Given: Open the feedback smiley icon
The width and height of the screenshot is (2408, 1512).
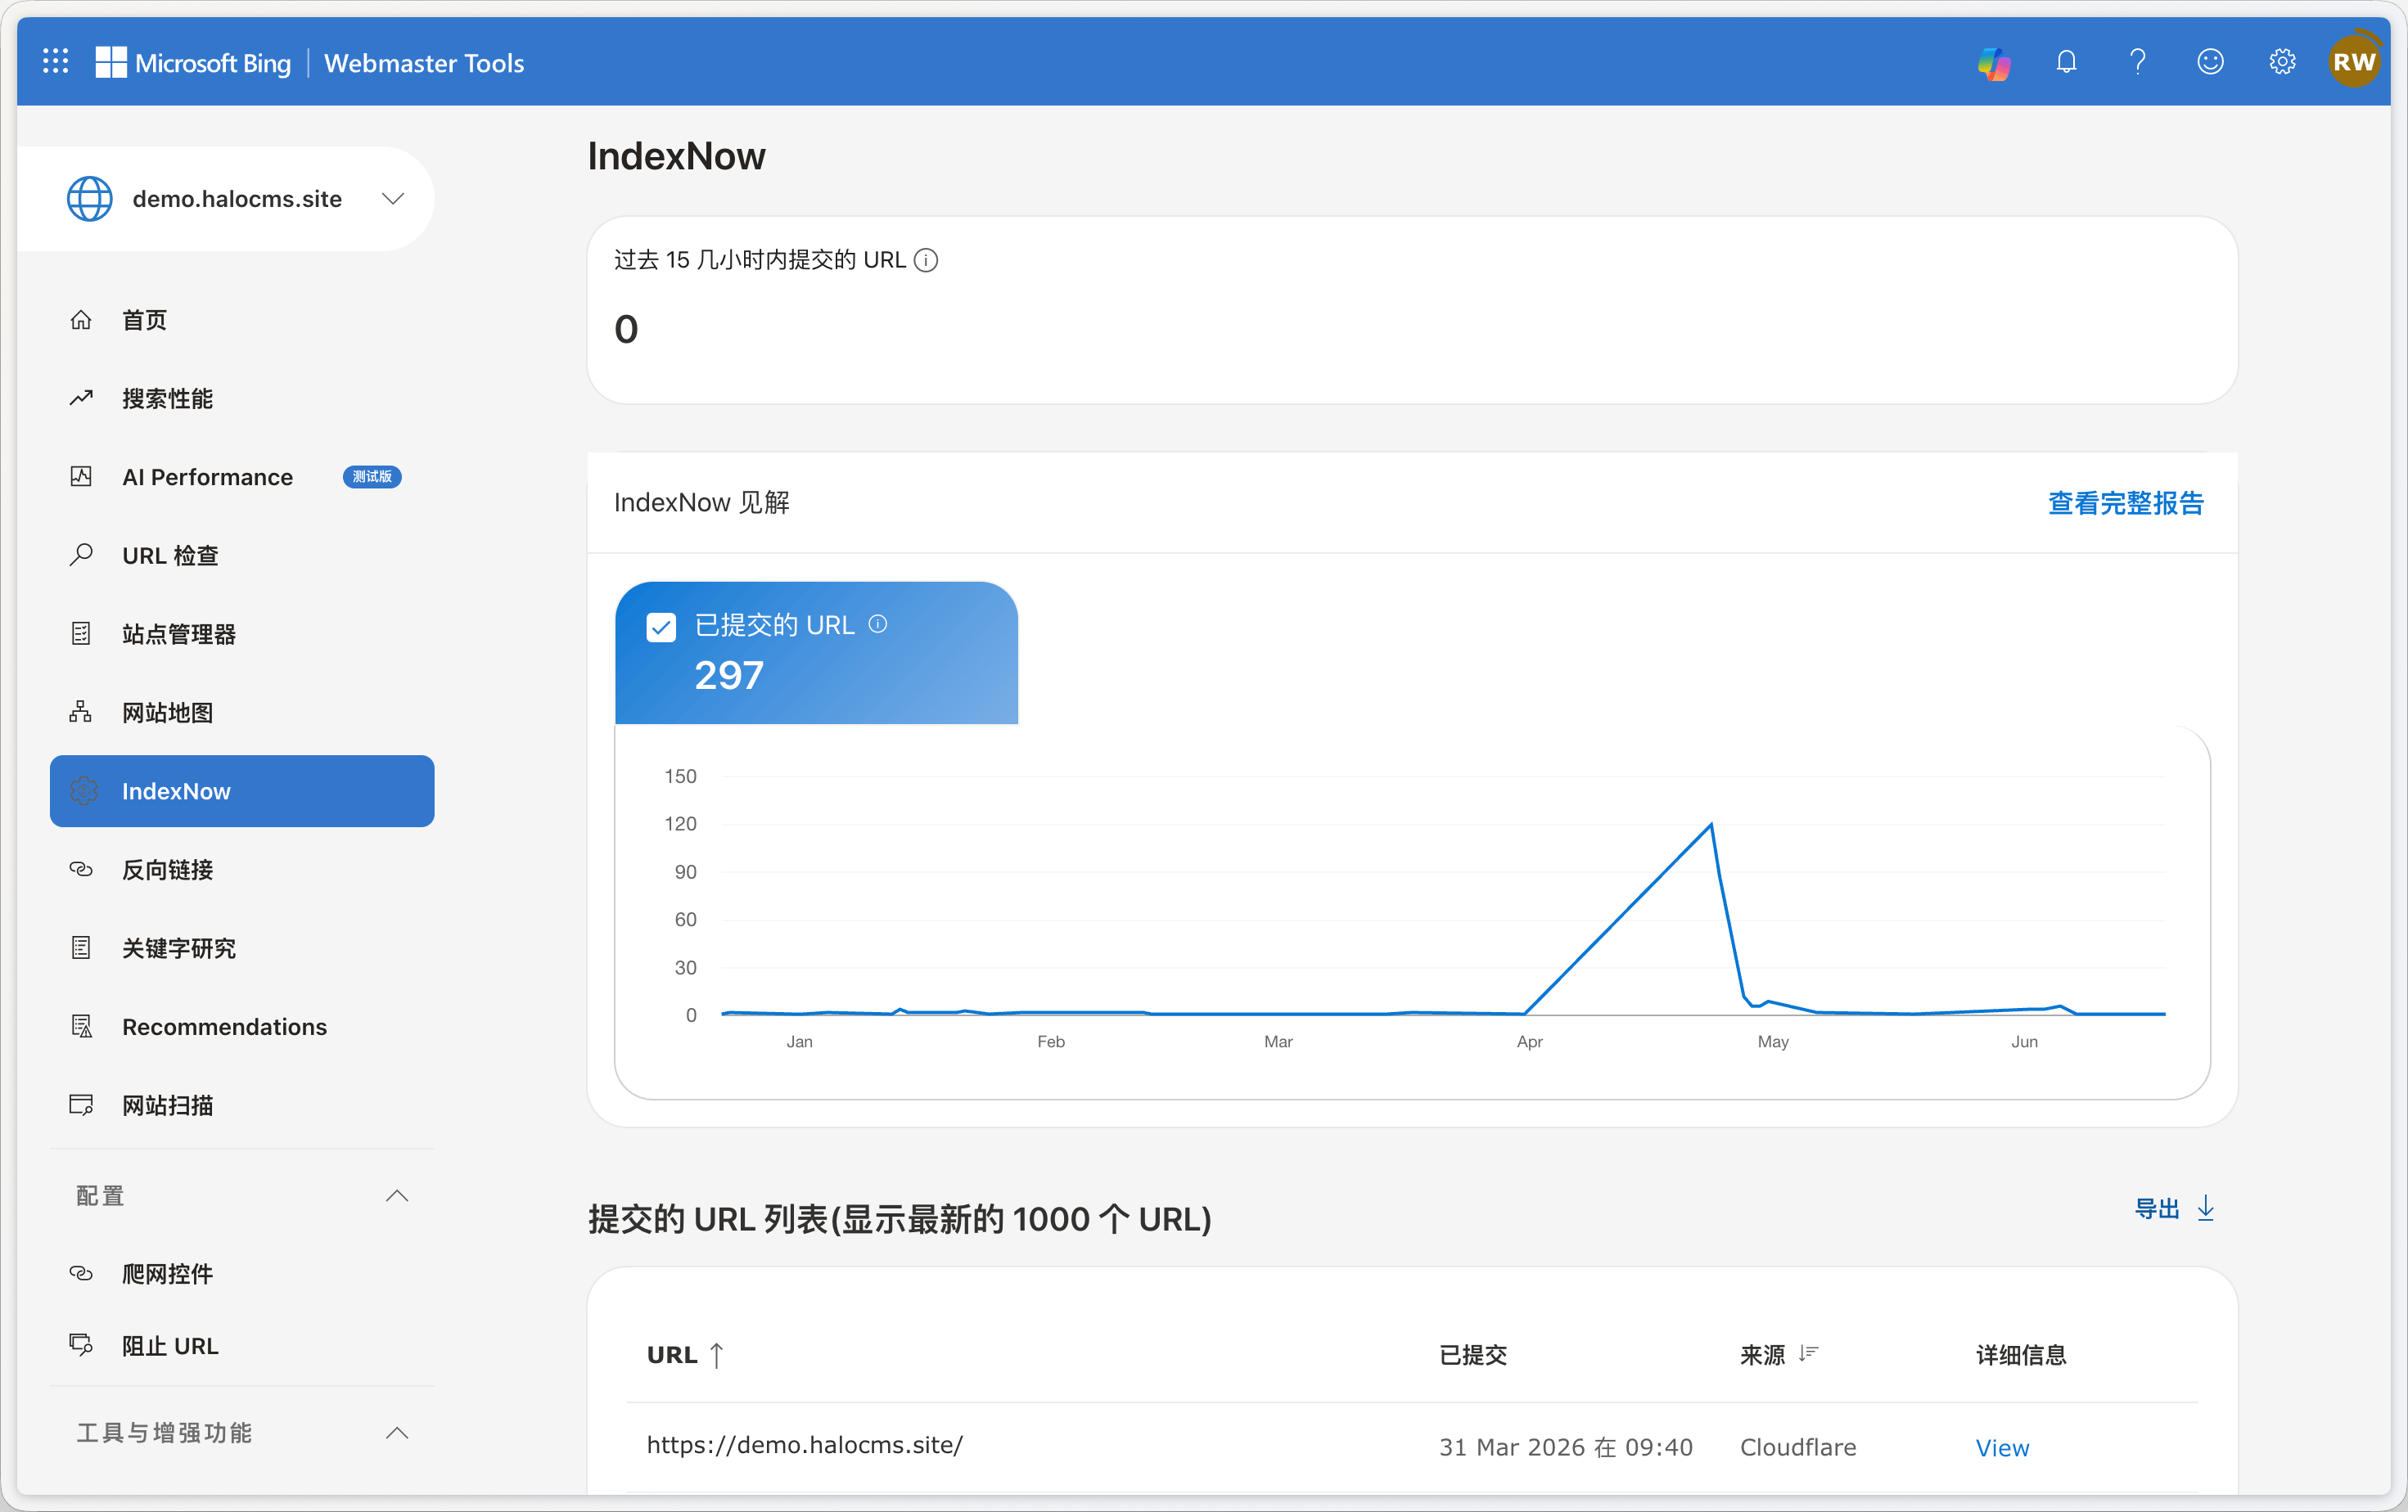Looking at the screenshot, I should coord(2210,63).
